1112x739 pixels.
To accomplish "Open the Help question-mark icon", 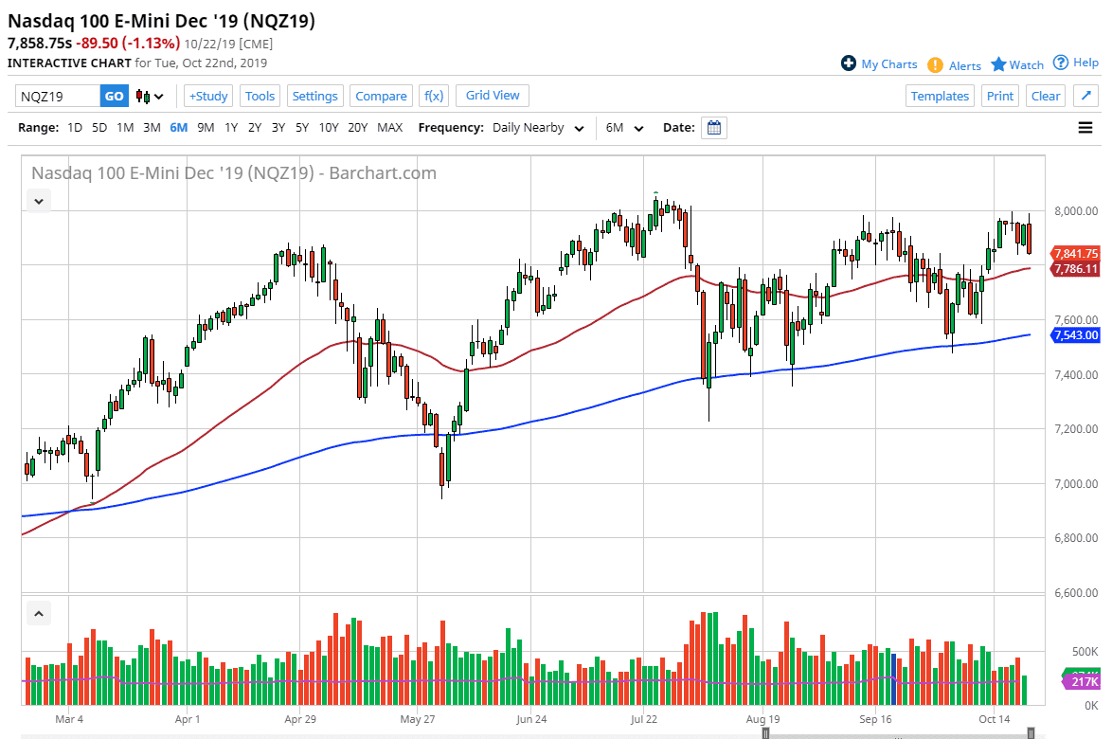I will point(1063,63).
